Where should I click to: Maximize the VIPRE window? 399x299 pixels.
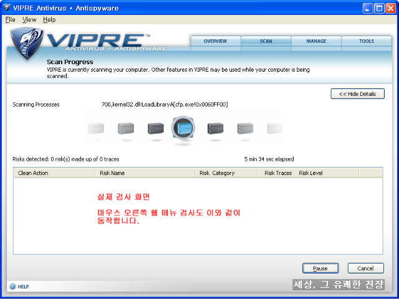379,8
